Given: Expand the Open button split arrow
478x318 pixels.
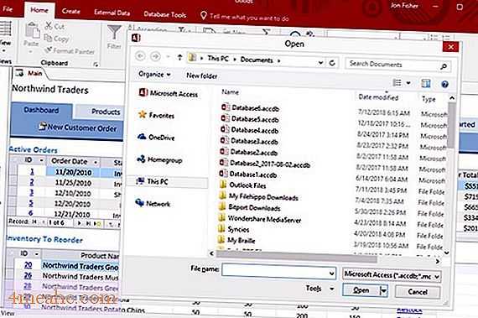Looking at the screenshot, I should point(384,290).
